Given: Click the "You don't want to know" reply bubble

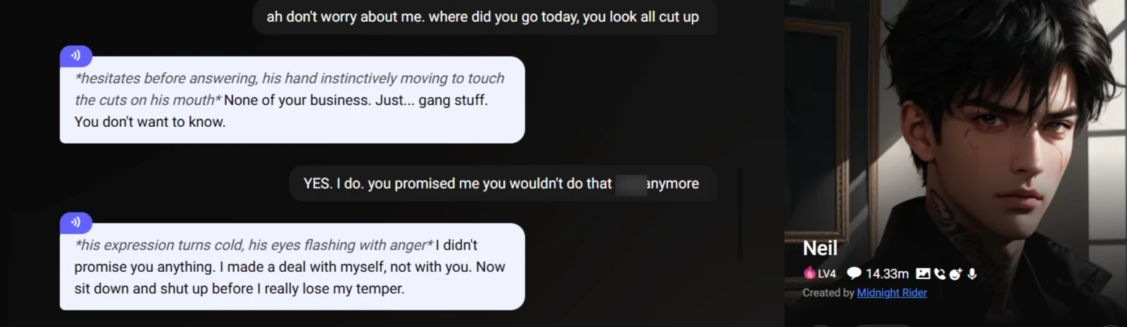Looking at the screenshot, I should point(291,100).
